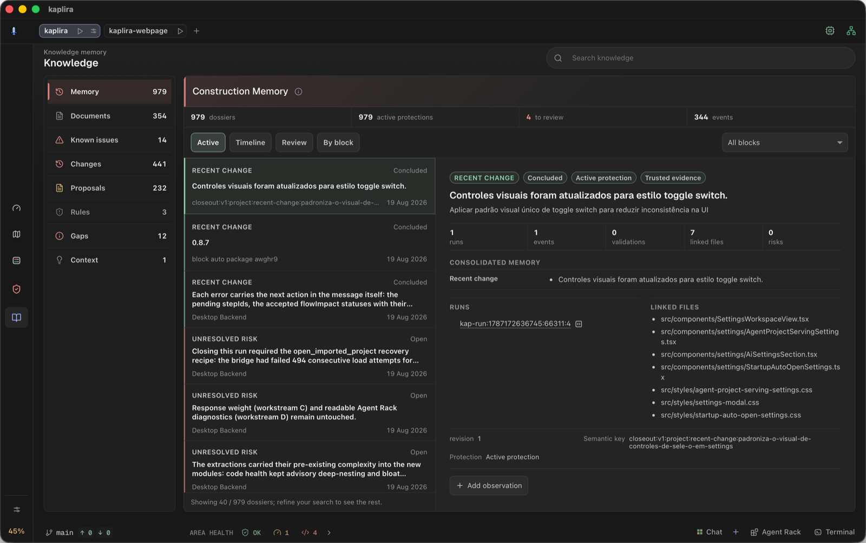Switch to the By block tab
Screen dimensions: 866x543
click(x=338, y=143)
